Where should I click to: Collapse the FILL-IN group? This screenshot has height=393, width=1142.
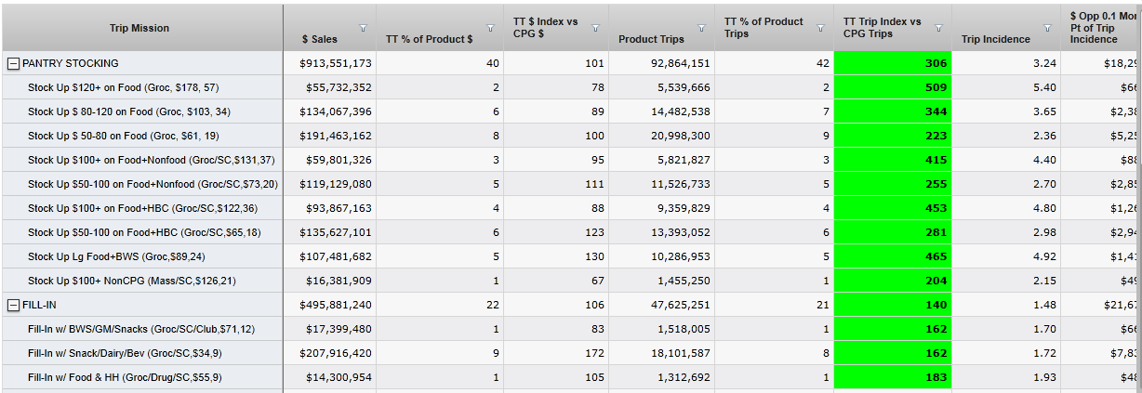click(14, 305)
